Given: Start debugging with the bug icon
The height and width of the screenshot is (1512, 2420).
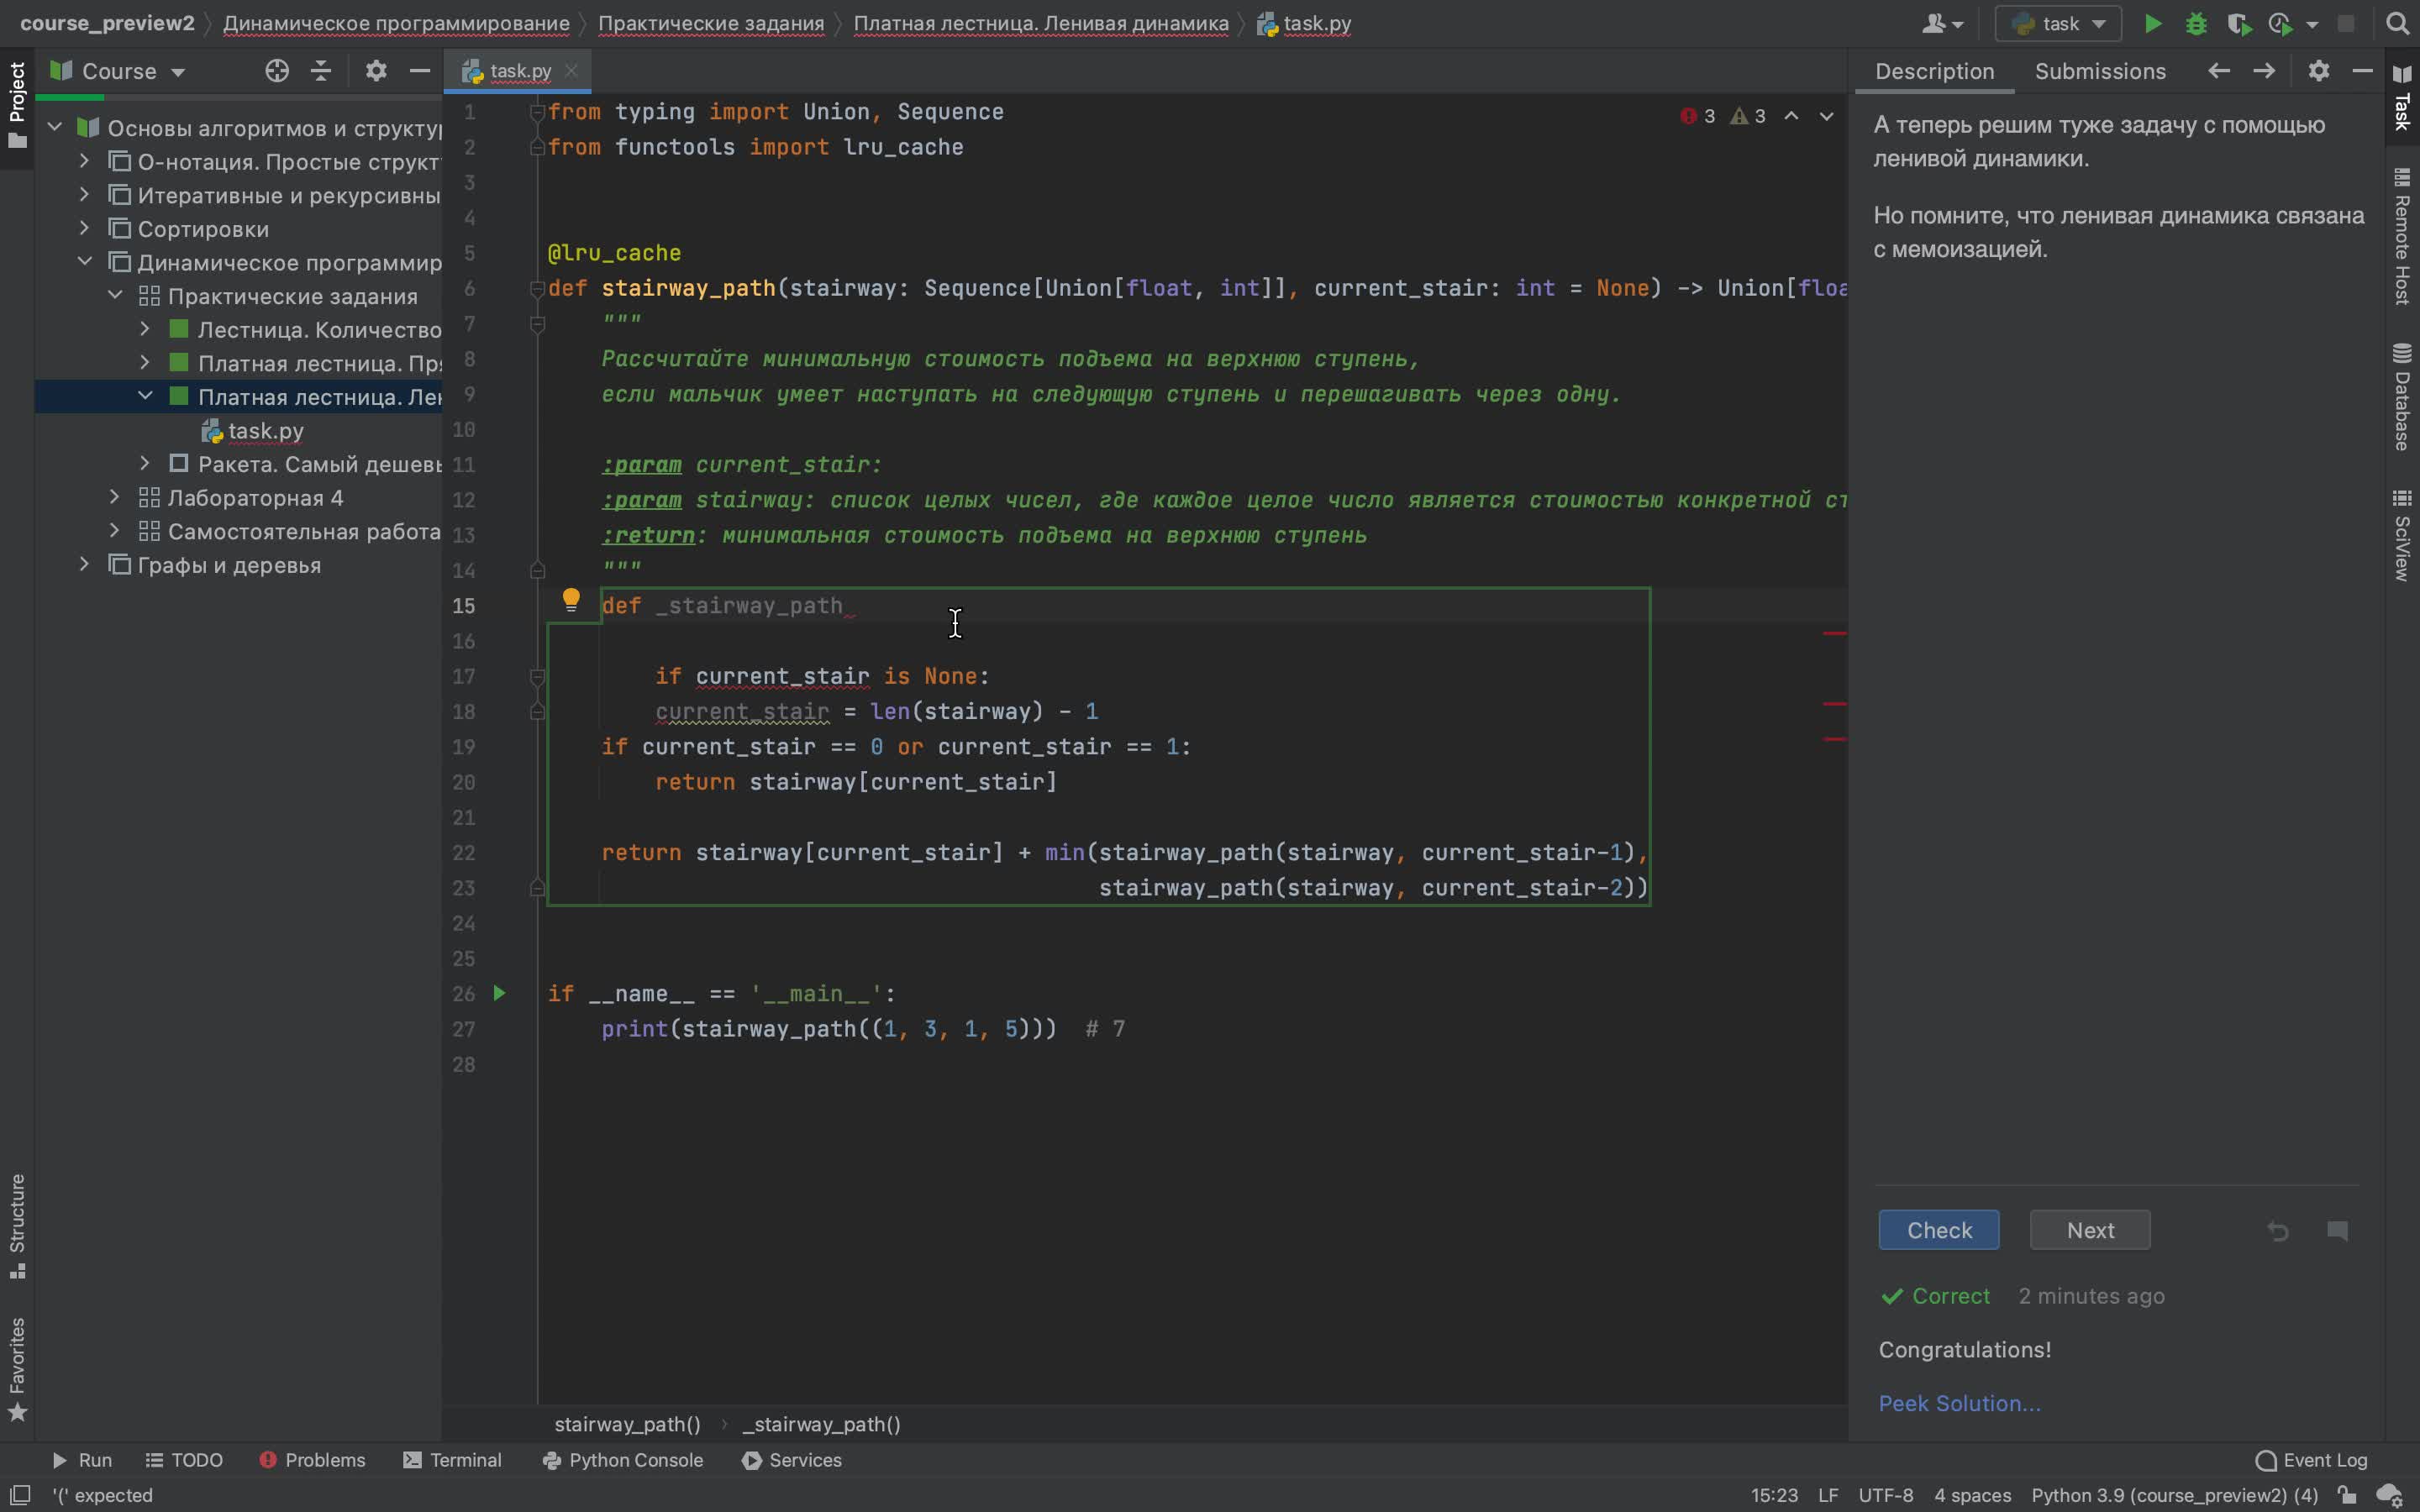Looking at the screenshot, I should [x=2196, y=23].
